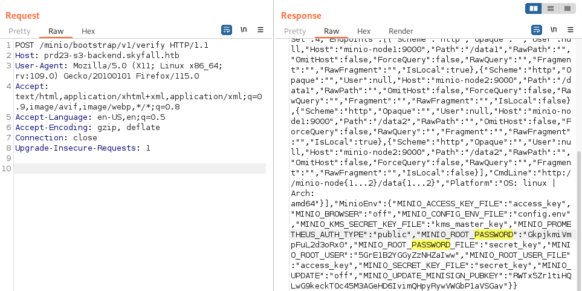This screenshot has height=291, width=582.
Task: Click the Connection: close header
Action: pos(56,138)
